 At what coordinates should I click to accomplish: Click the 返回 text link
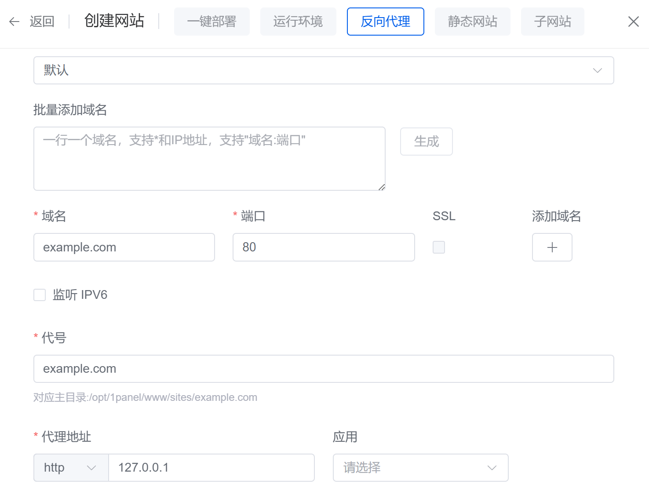[42, 22]
